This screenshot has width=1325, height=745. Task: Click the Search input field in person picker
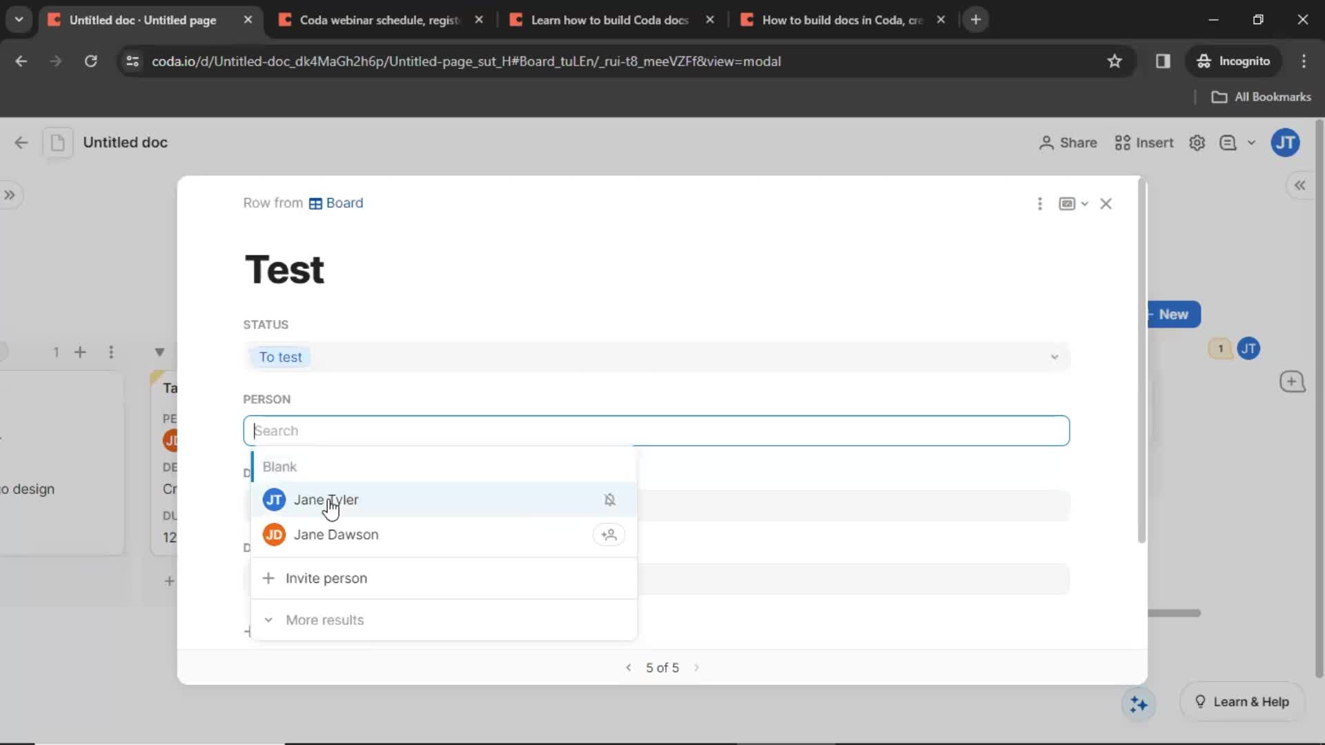(655, 430)
